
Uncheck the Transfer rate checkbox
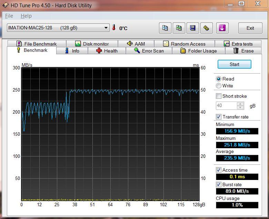coord(219,117)
